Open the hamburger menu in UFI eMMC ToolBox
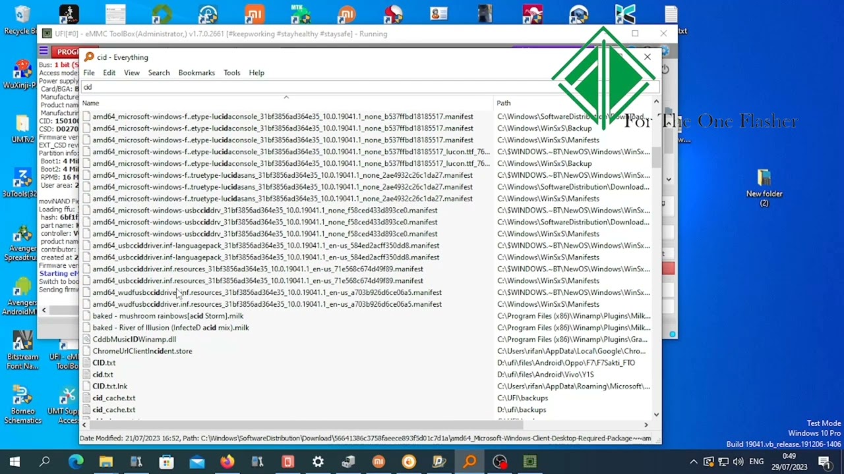The width and height of the screenshot is (844, 474). click(44, 51)
